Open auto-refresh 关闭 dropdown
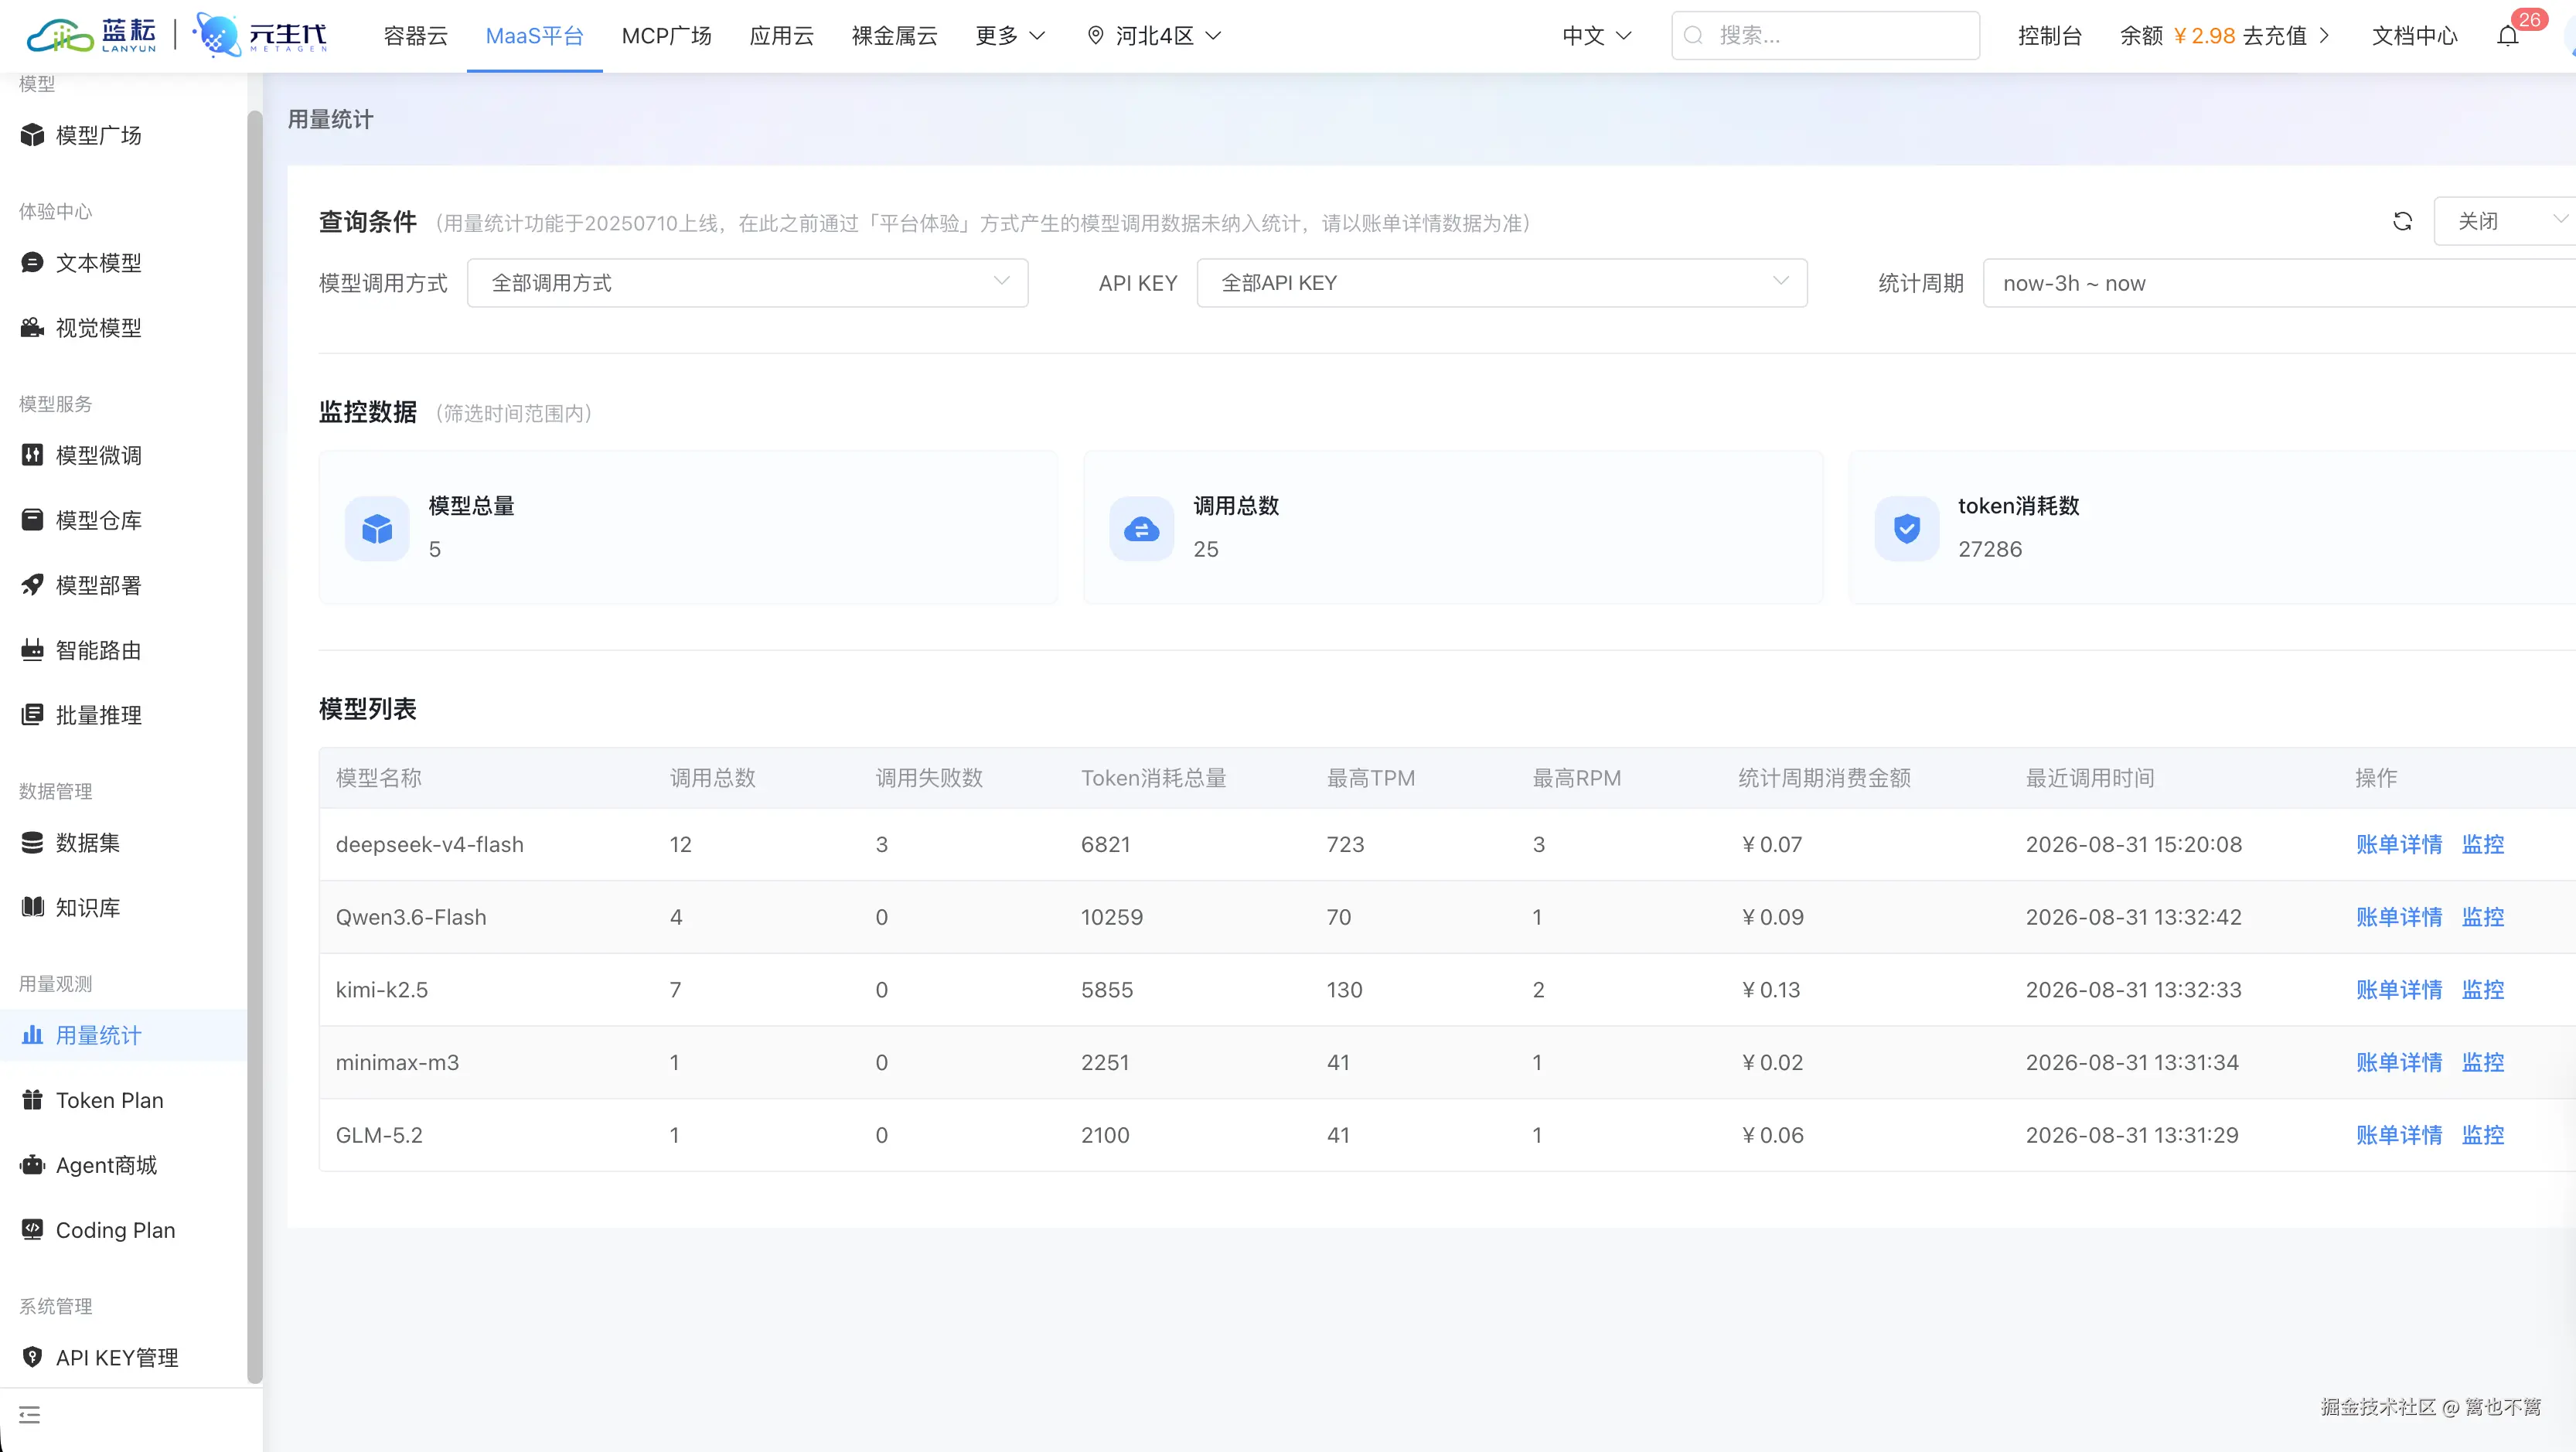This screenshot has width=2576, height=1452. tap(2504, 221)
